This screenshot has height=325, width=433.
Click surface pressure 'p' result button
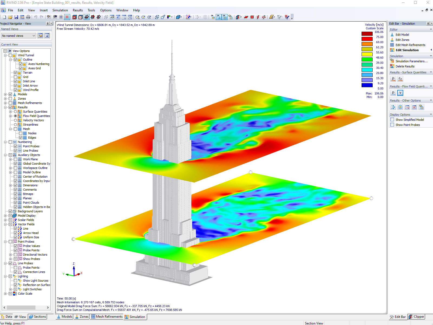tap(393, 79)
